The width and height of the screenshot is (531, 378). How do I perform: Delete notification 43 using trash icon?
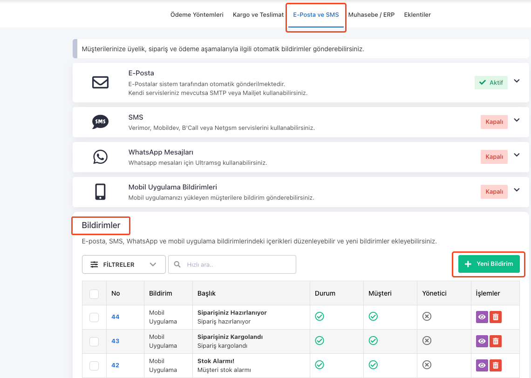(x=496, y=341)
